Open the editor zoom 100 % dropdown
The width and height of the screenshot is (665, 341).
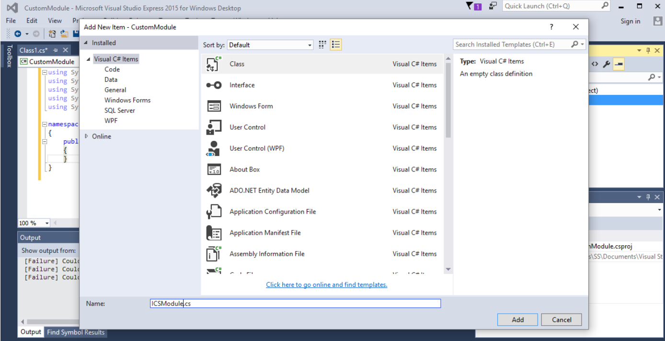point(46,223)
